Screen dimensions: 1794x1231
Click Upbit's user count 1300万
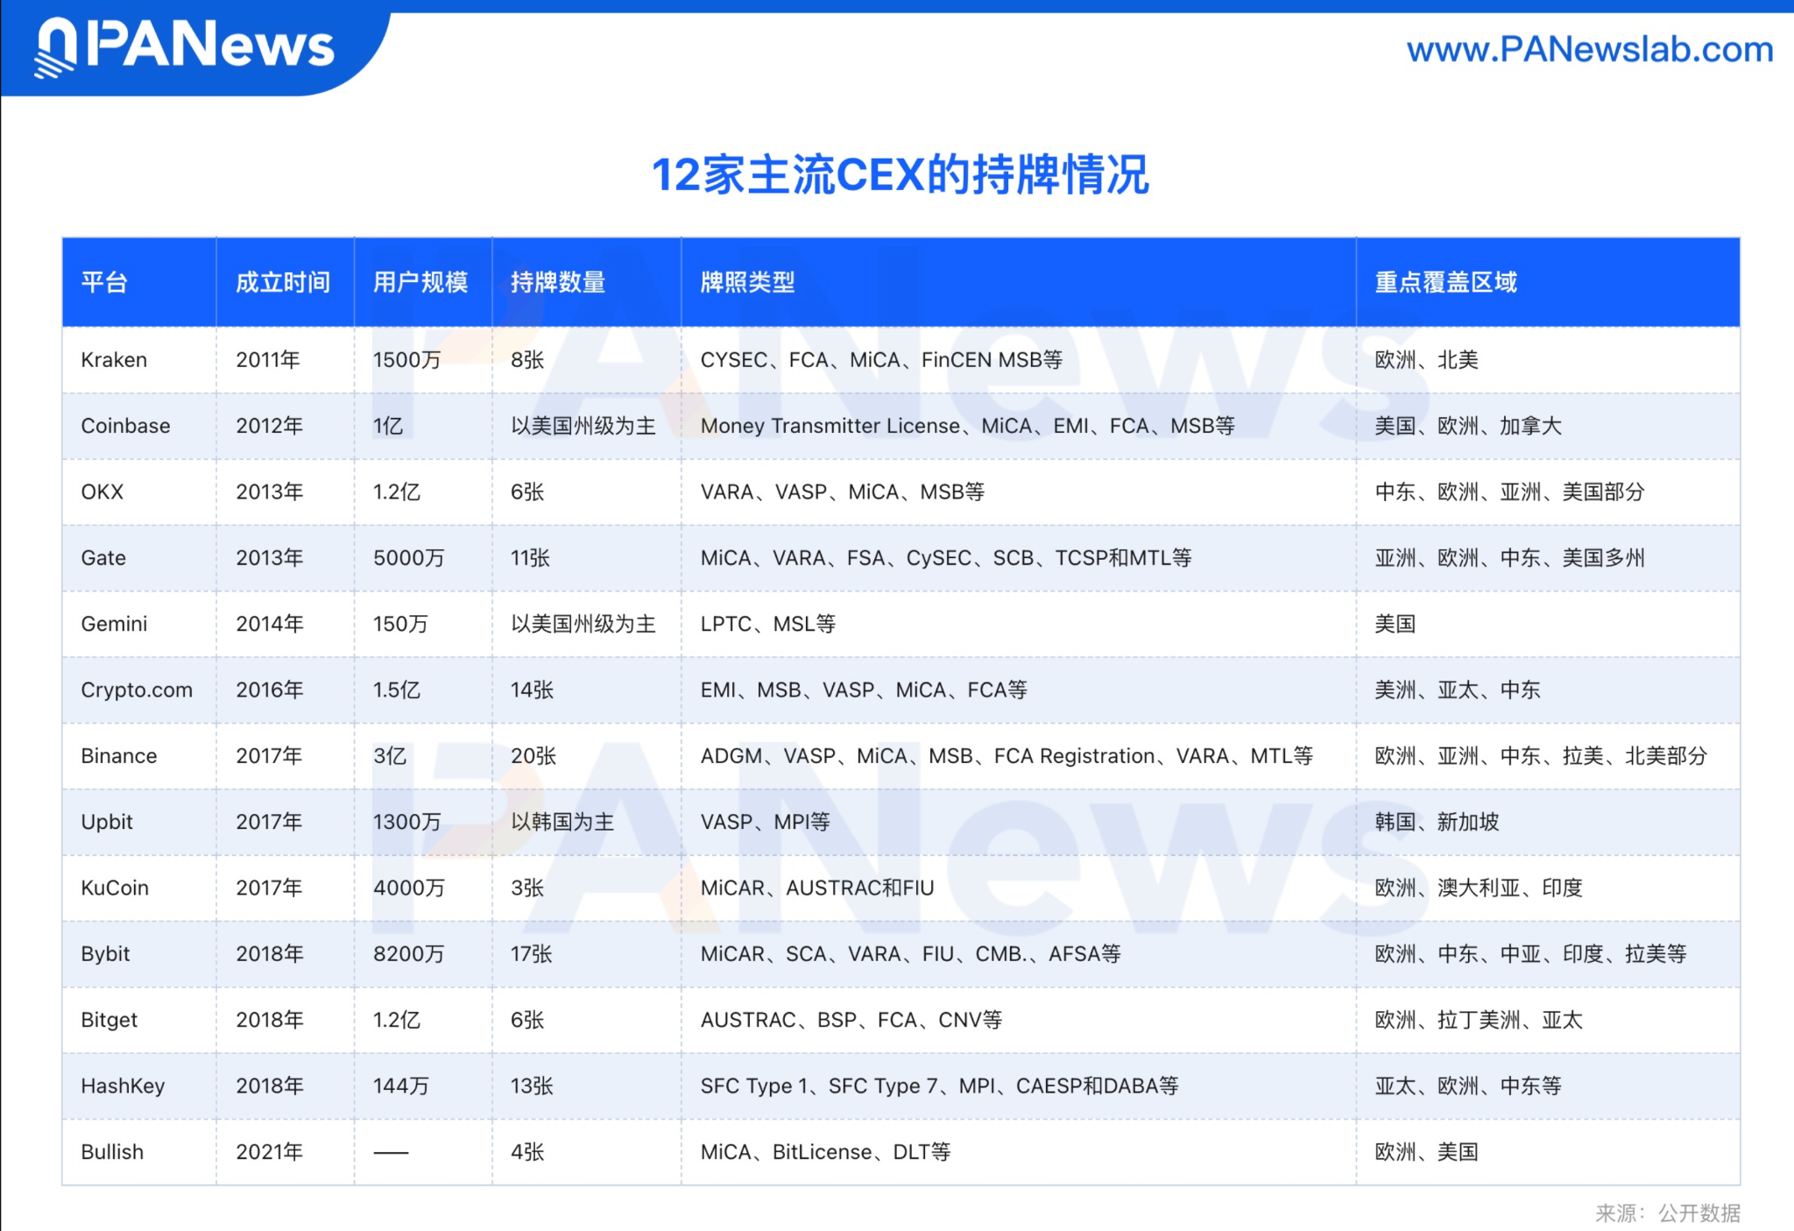pos(406,822)
